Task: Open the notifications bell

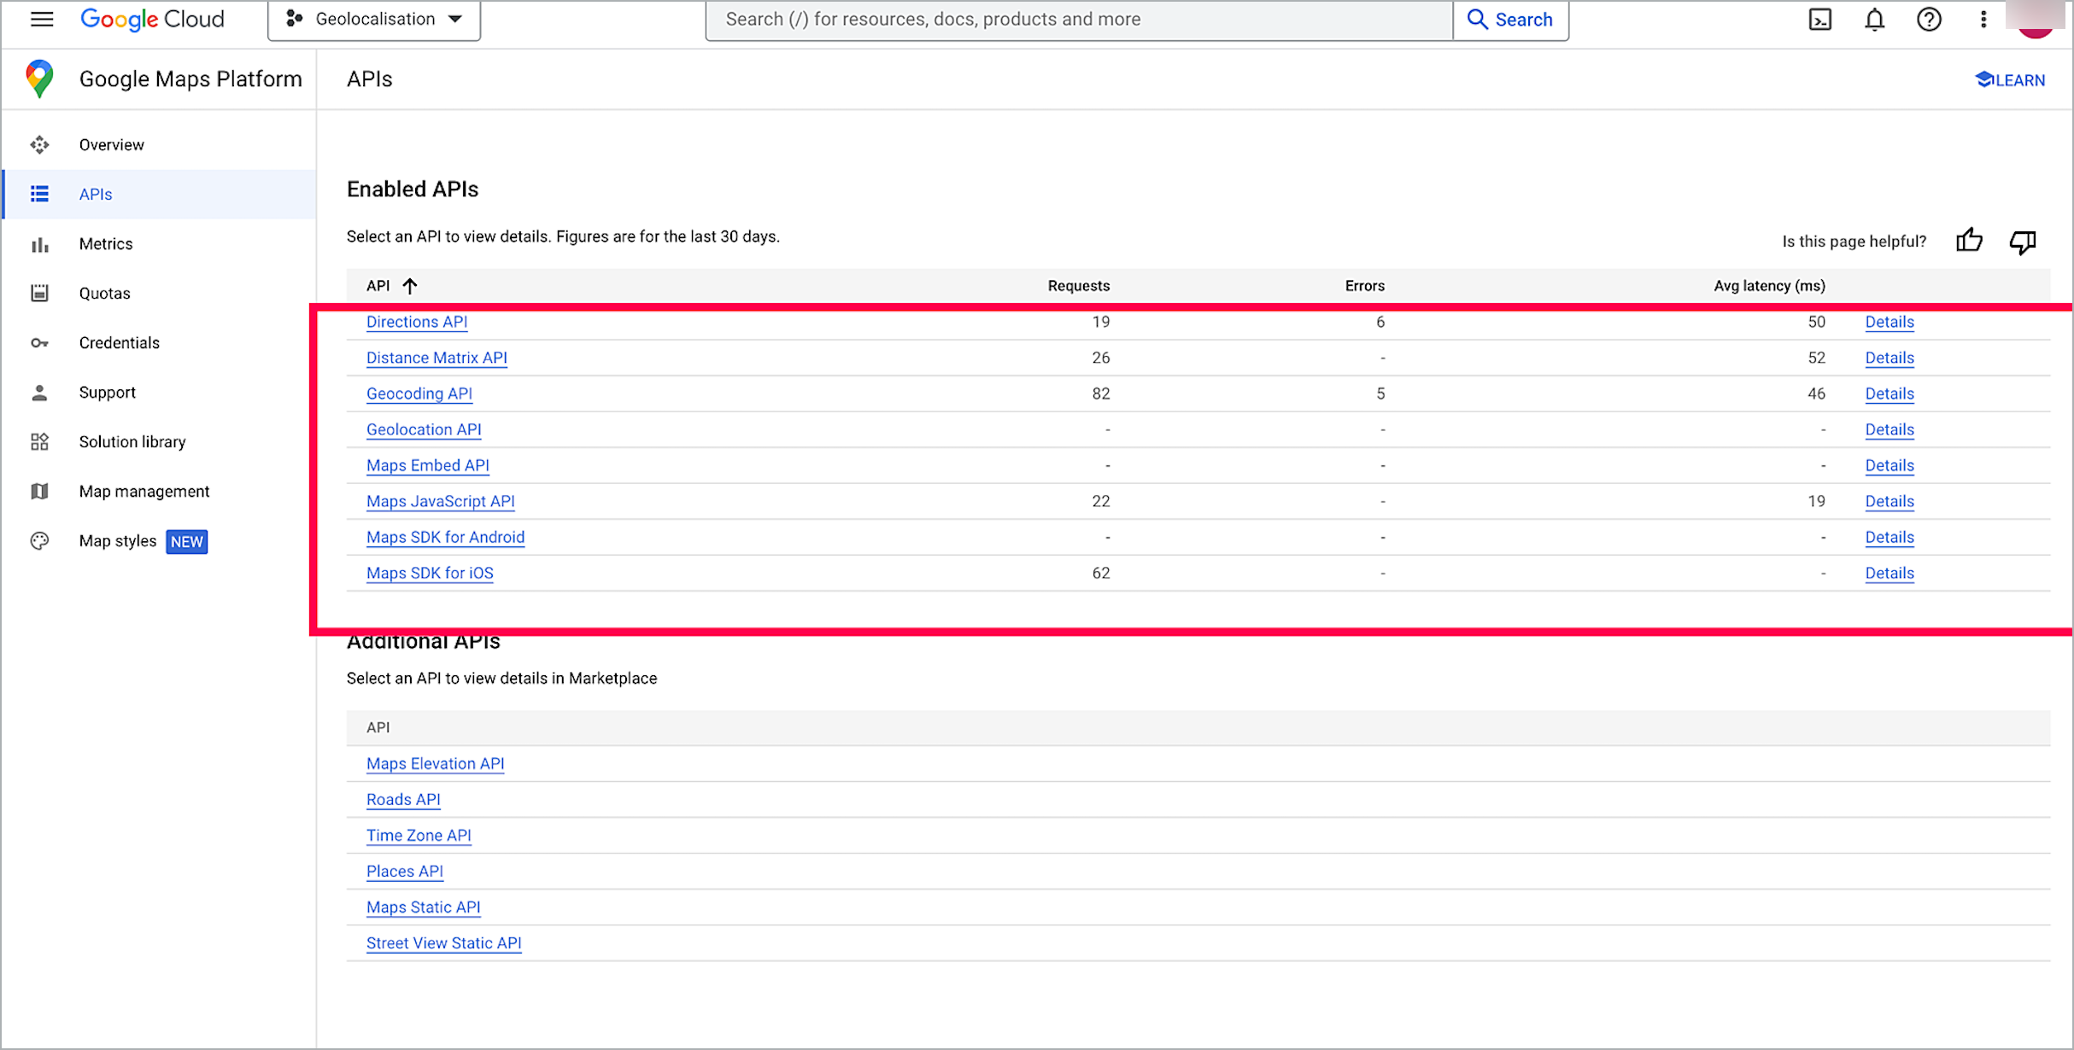Action: pos(1874,20)
